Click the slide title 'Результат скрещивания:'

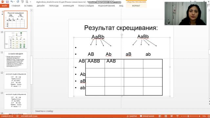(121, 28)
